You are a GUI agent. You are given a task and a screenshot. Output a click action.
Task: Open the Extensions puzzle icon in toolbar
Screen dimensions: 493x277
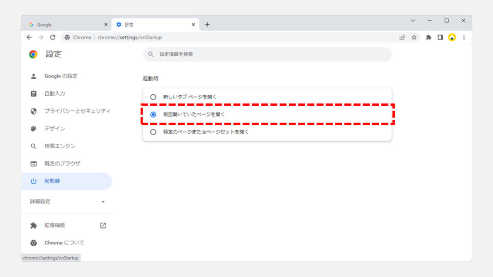point(428,37)
